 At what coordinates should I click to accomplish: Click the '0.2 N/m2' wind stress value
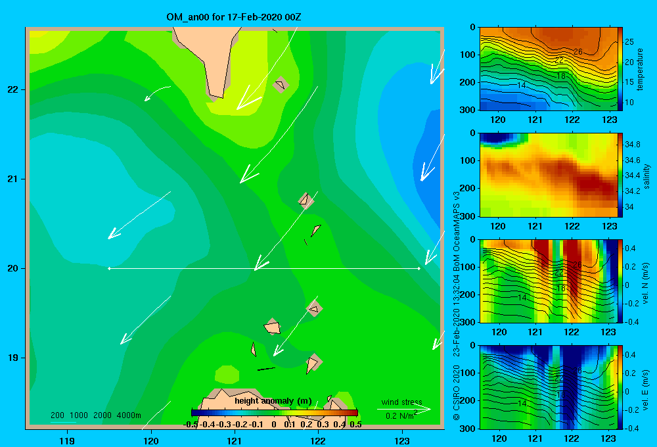tap(401, 415)
